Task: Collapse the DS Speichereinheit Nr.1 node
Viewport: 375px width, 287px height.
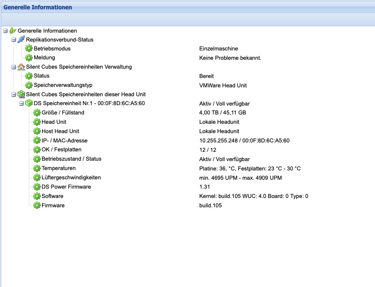Action: point(21,103)
